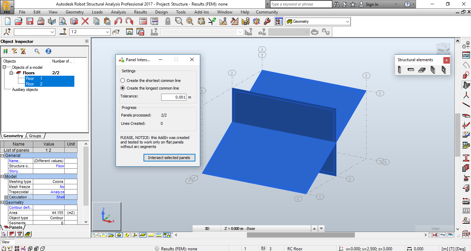Open the calculator from the toolbar
The image size is (471, 251).
144,21
